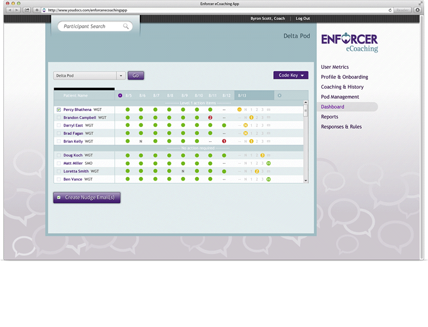Open the Delta Pod selection dropdown
Screen dimensions: 428x327
point(120,76)
